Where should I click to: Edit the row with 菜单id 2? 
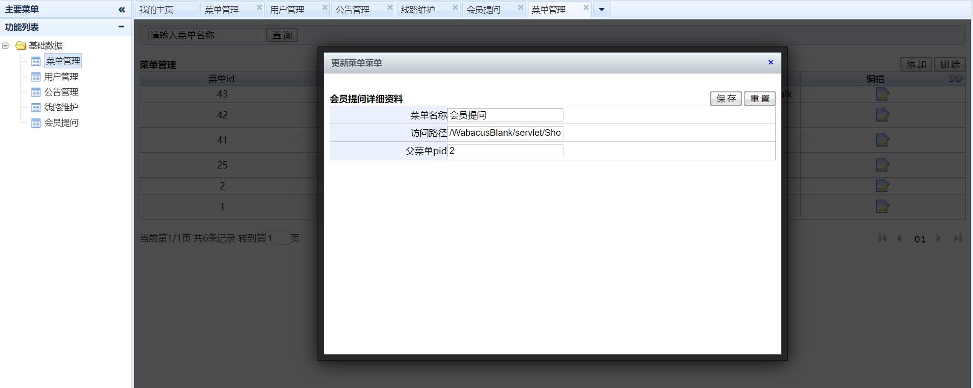[x=883, y=186]
